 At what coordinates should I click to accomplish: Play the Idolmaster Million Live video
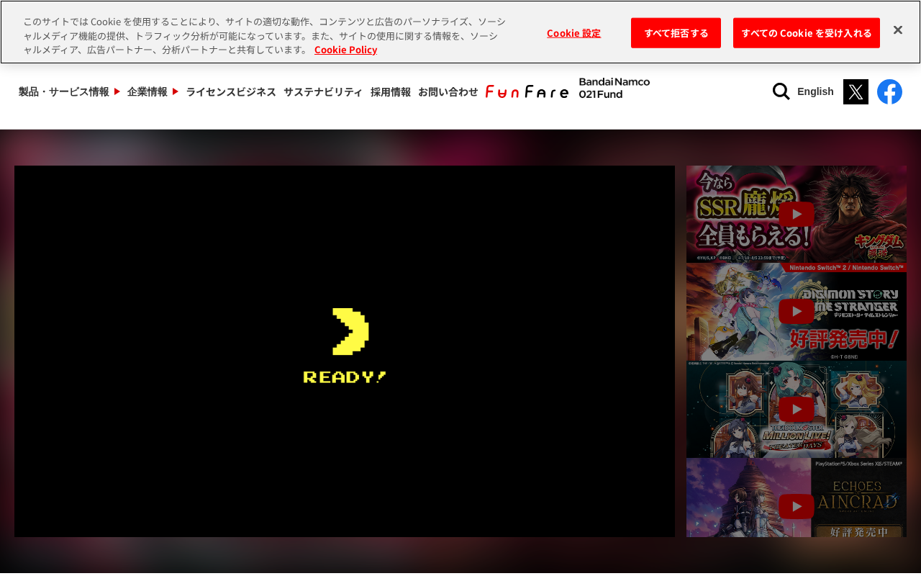(x=797, y=409)
